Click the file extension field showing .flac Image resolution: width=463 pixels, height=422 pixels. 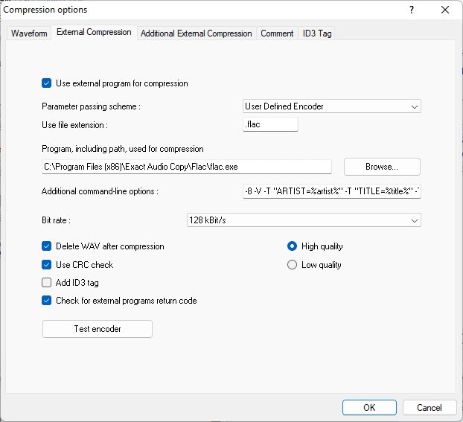[270, 124]
